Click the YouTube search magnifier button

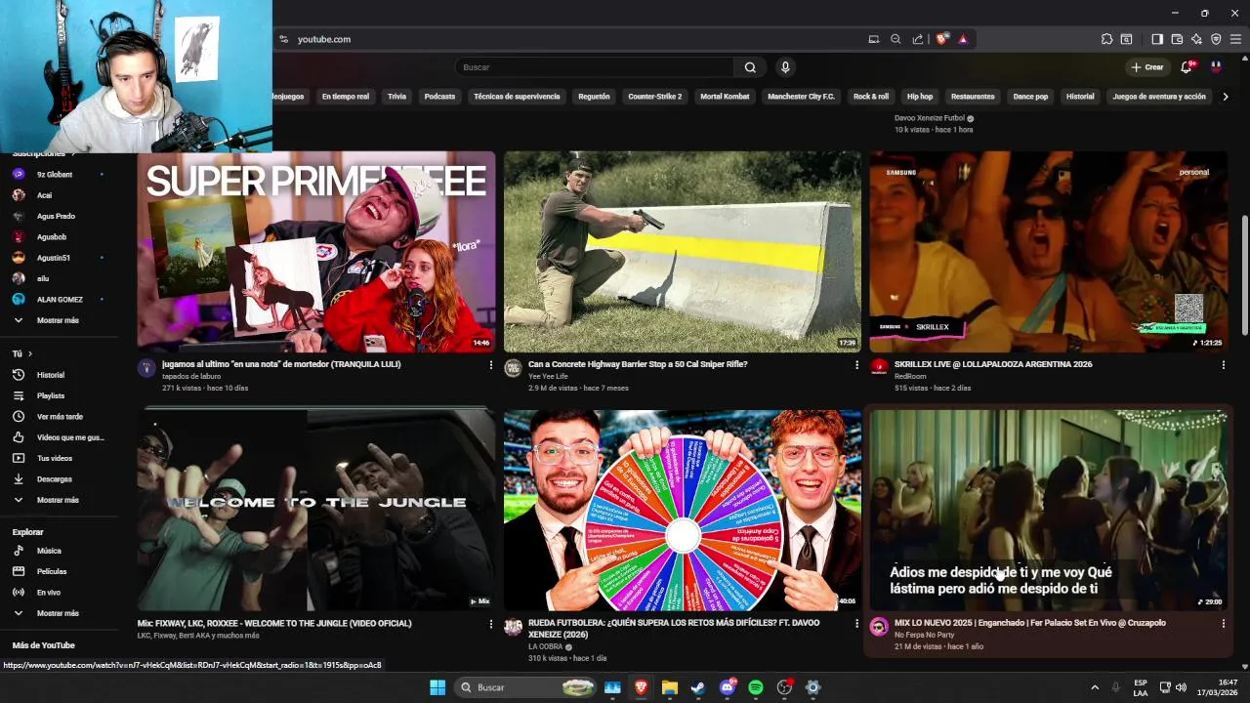click(750, 67)
